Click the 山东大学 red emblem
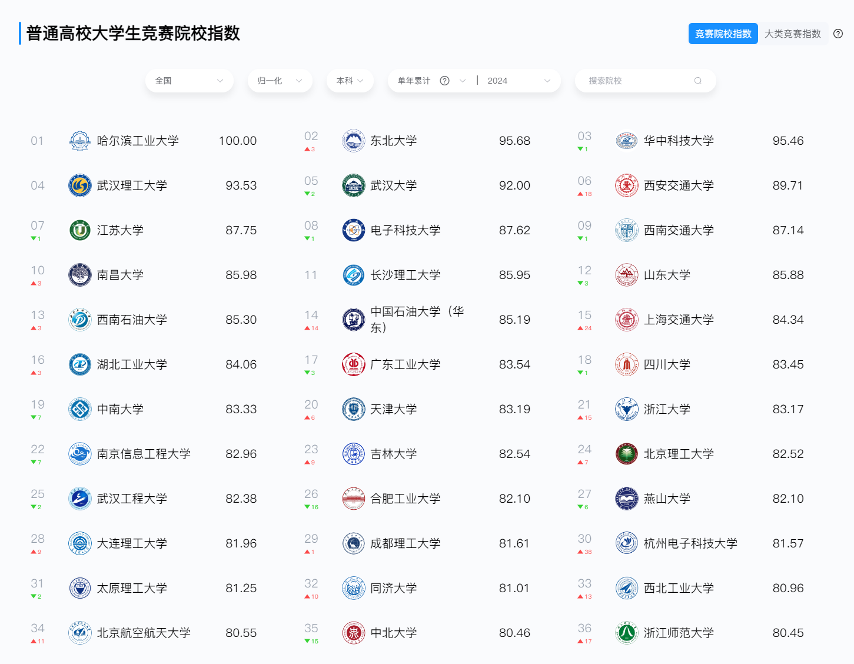854x664 pixels. click(626, 275)
